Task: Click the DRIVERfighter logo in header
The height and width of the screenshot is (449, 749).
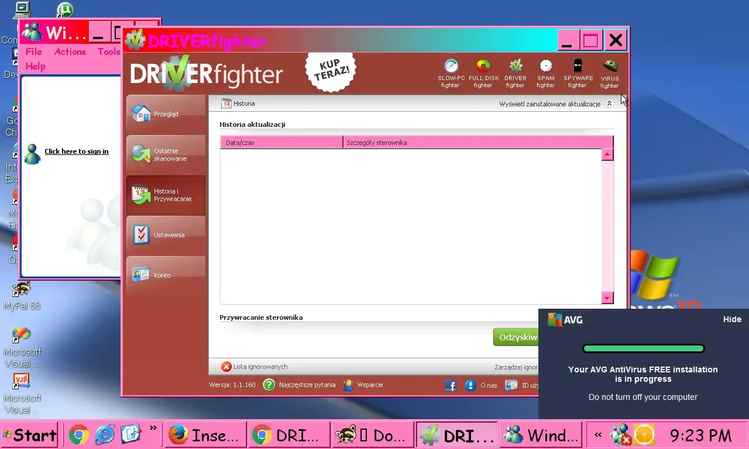Action: tap(206, 74)
